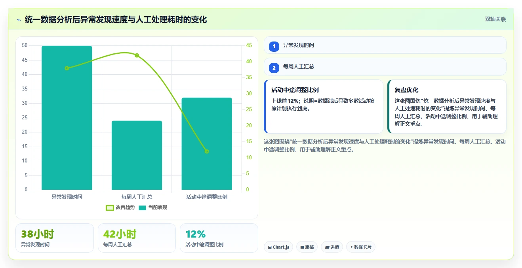The image size is (522, 268).
Task: Open the 12% stat card
Action: click(x=219, y=238)
